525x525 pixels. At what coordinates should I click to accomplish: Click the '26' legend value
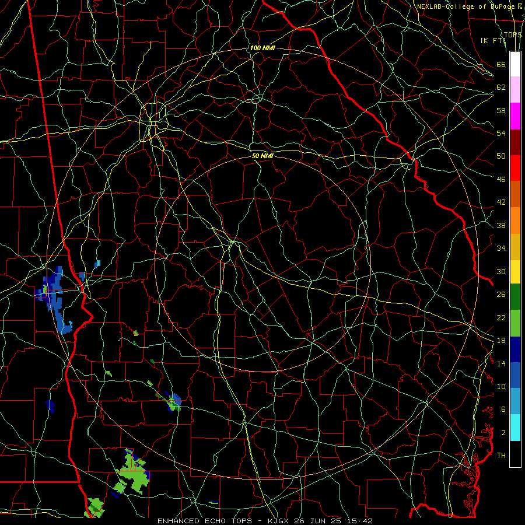click(x=501, y=295)
